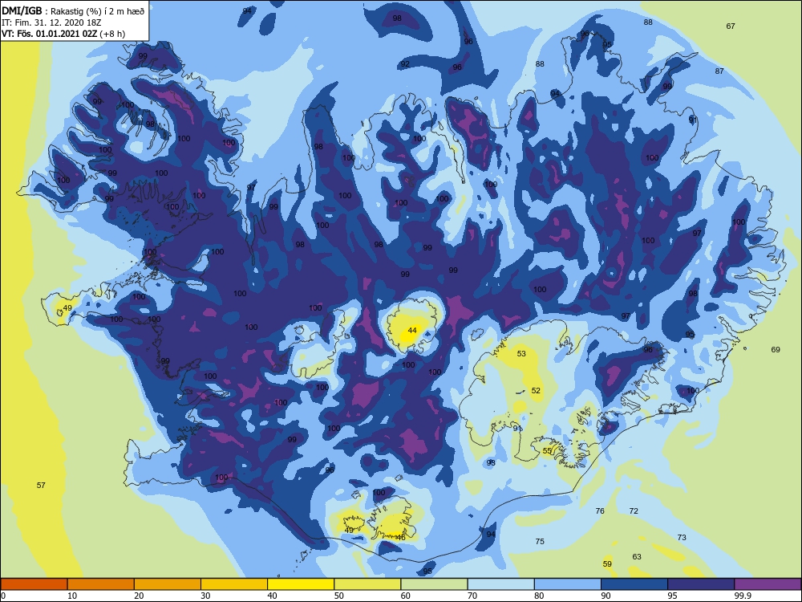The image size is (802, 602).
Task: Click the 30–40 golden legend swatch
Action: 234,584
